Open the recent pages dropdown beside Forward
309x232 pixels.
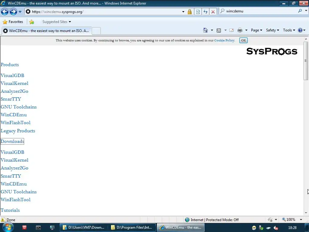[x=20, y=12]
